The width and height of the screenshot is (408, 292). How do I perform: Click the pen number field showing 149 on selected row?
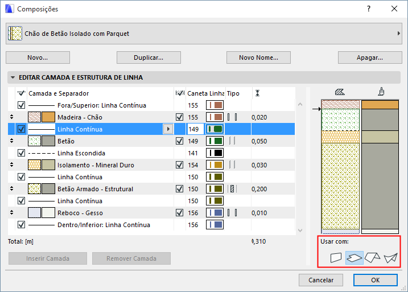(x=195, y=129)
